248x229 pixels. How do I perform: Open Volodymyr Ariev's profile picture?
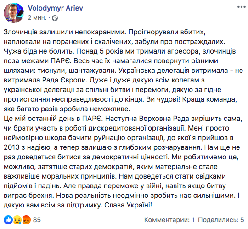pyautogui.click(x=14, y=13)
